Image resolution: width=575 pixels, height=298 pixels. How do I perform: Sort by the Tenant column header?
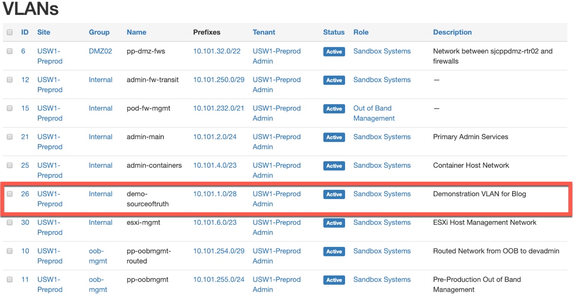click(264, 33)
